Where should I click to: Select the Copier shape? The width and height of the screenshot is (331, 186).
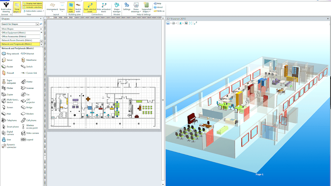(7, 95)
